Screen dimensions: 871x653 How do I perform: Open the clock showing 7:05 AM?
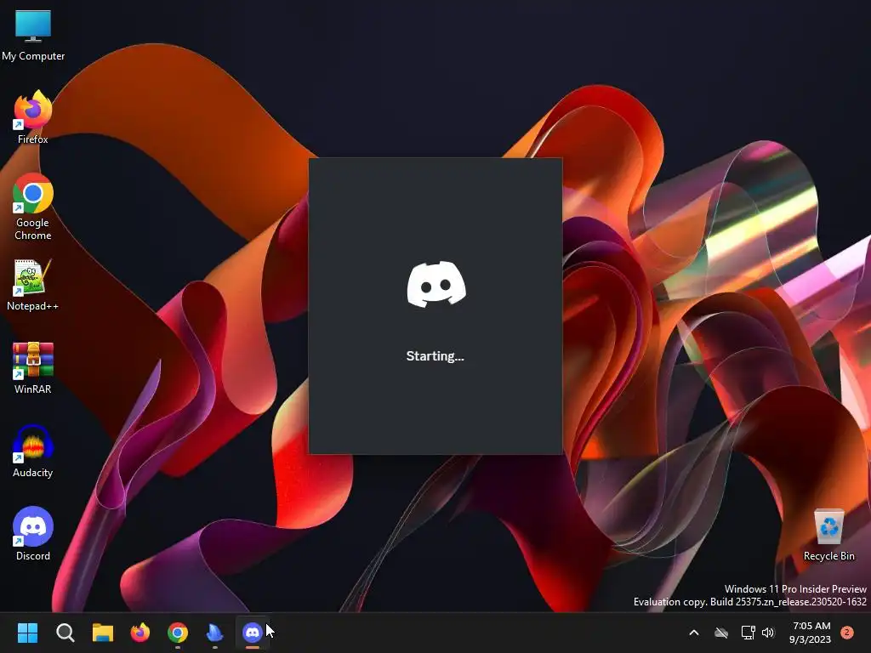click(x=811, y=633)
